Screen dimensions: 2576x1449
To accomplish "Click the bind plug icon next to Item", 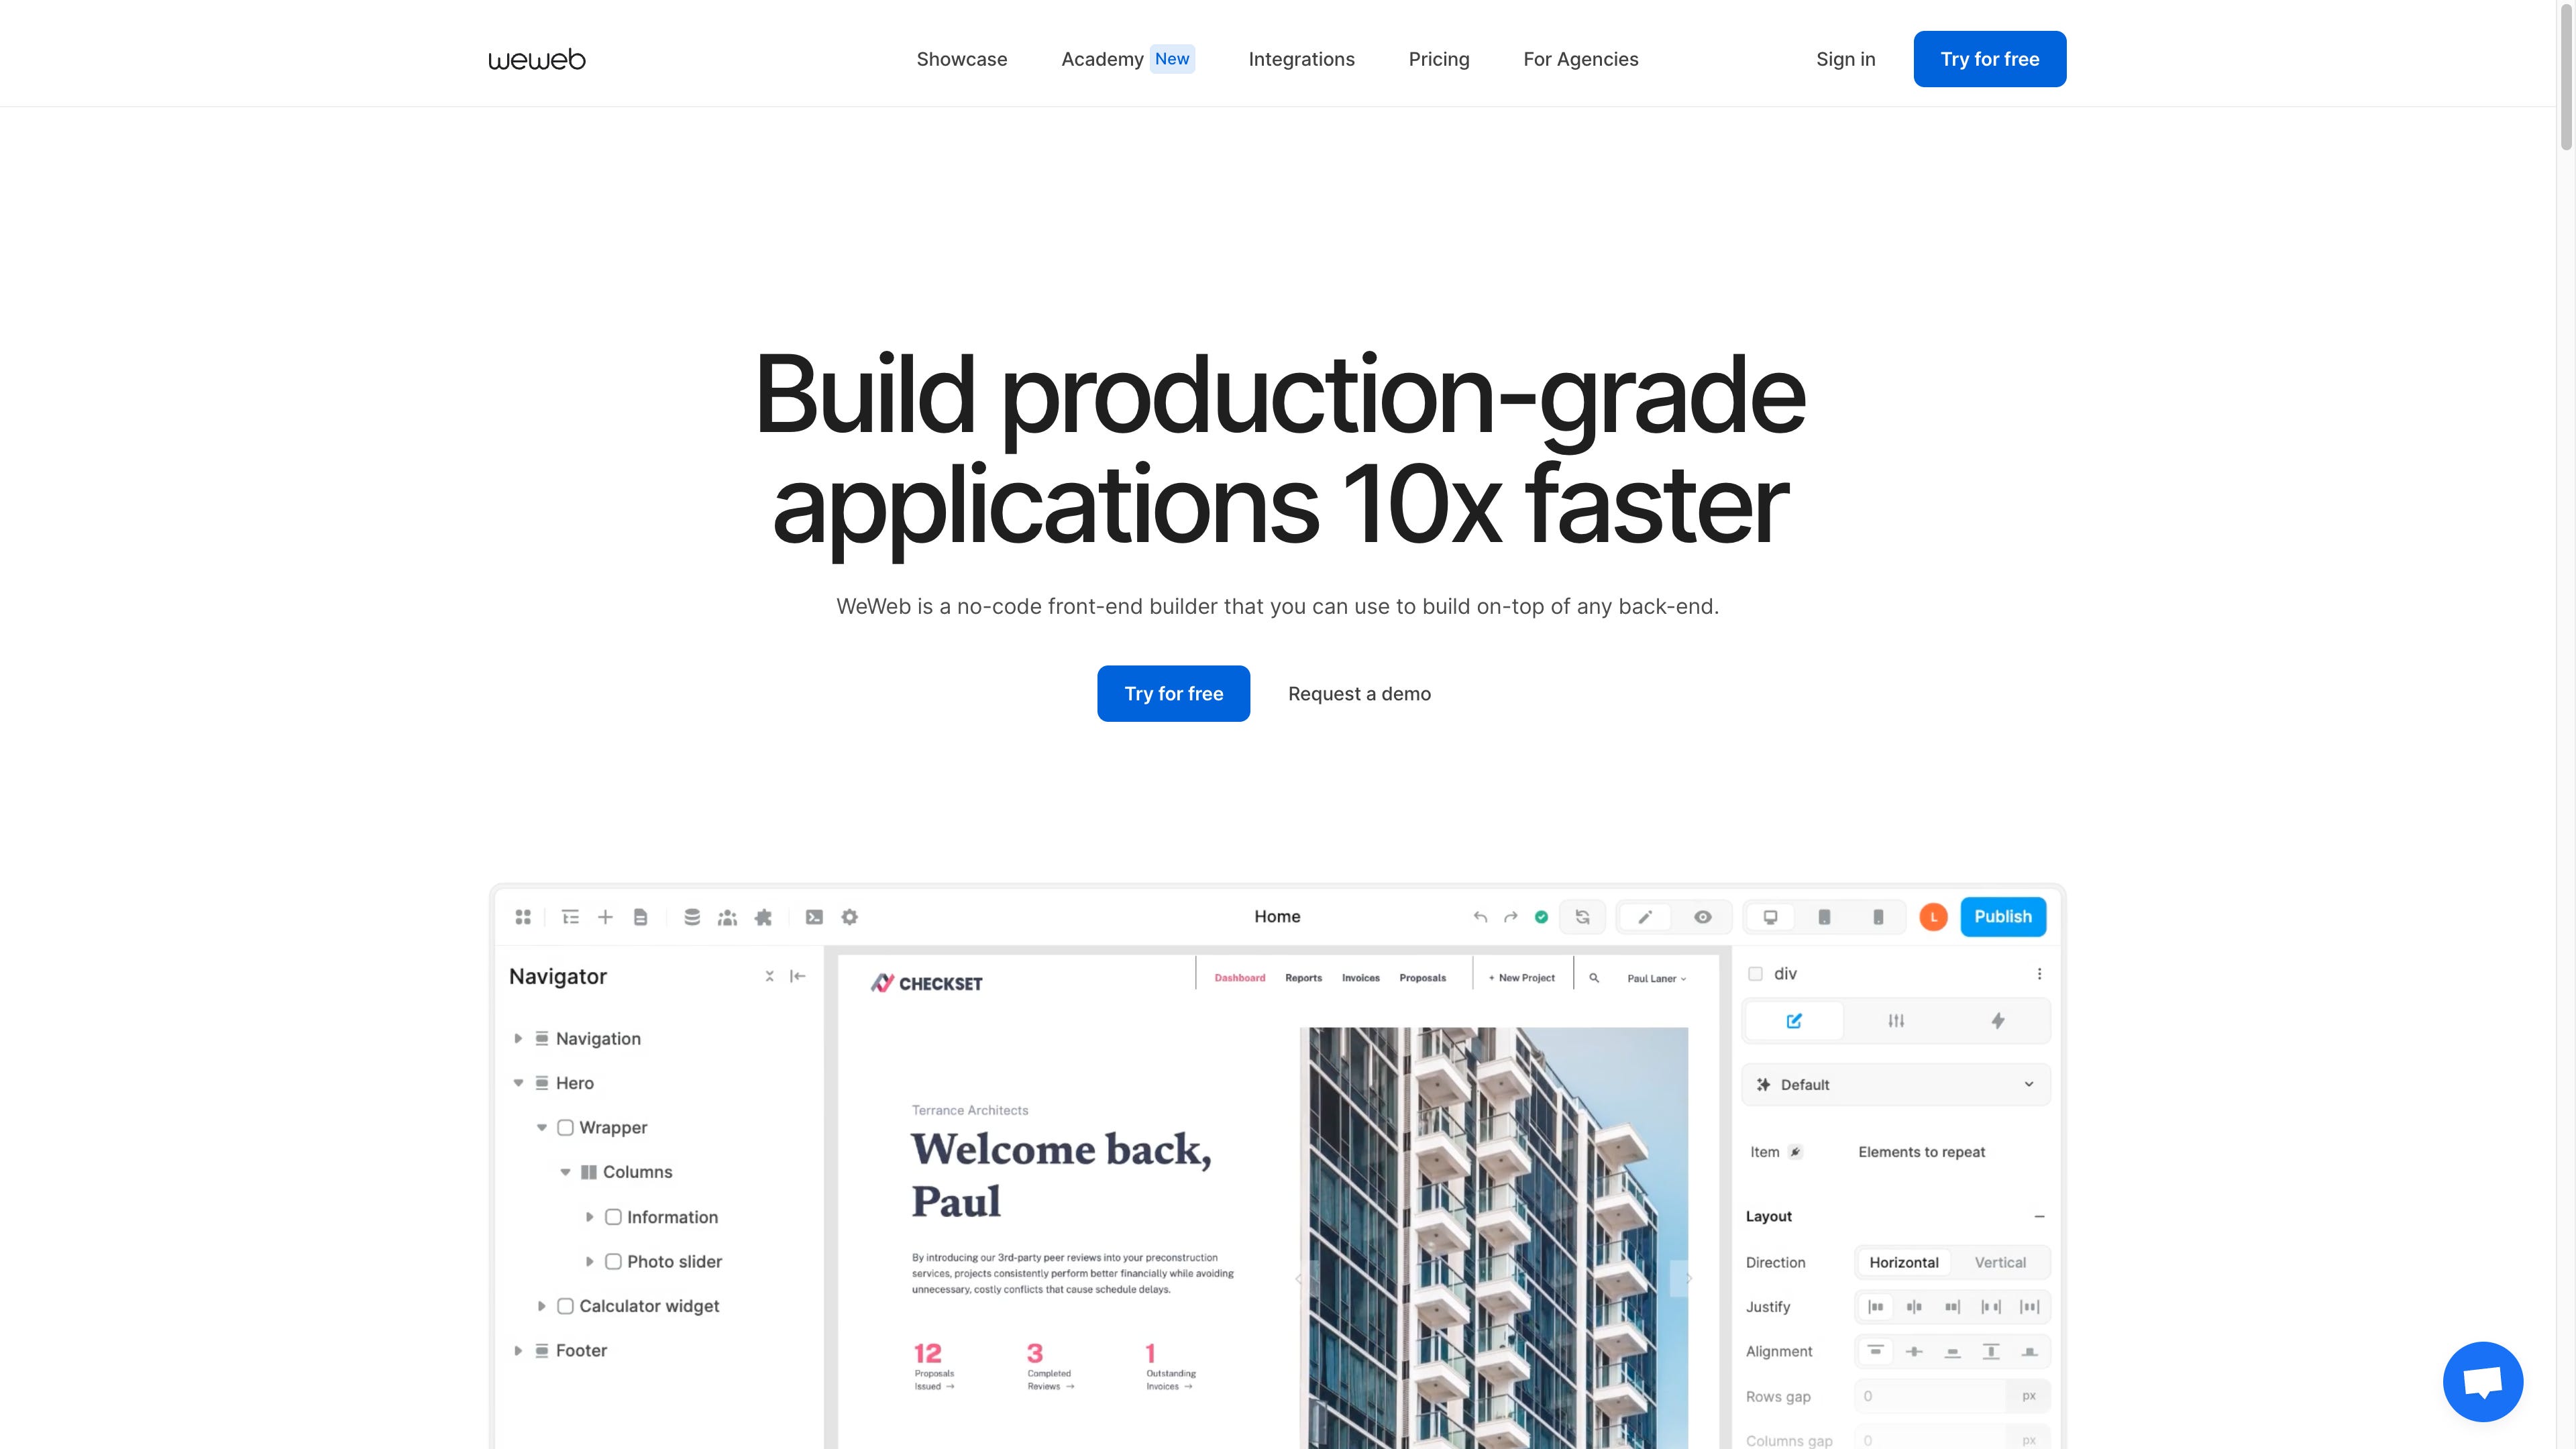I will point(1796,1152).
